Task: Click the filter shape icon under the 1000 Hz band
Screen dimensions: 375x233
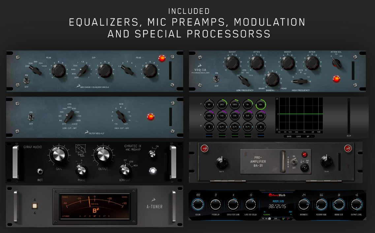Action: point(235,136)
